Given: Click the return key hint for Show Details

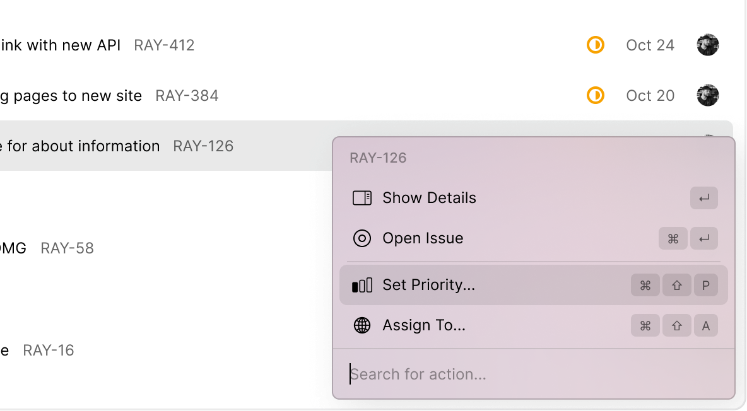Looking at the screenshot, I should point(704,198).
